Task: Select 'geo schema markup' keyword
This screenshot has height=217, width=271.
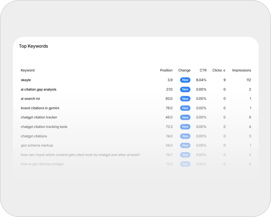Action: pyautogui.click(x=37, y=145)
